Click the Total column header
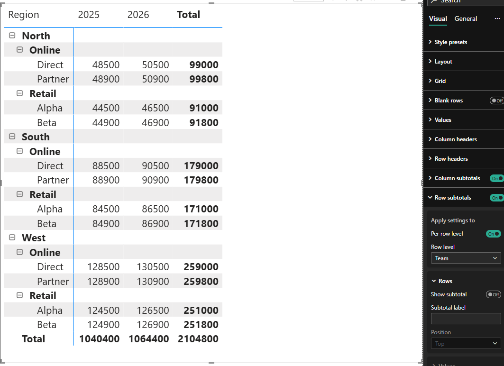Image resolution: width=504 pixels, height=366 pixels. [x=188, y=15]
